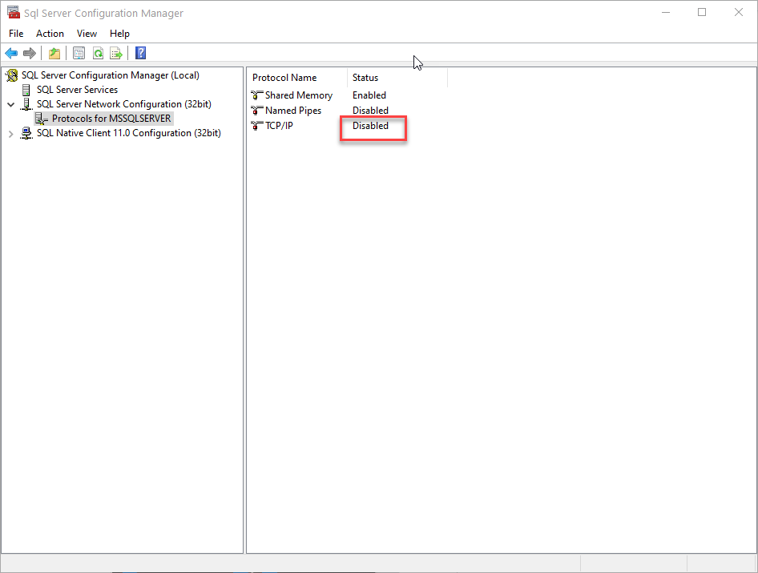Screen dimensions: 758x573
Task: Open the Help menu
Action: point(119,34)
